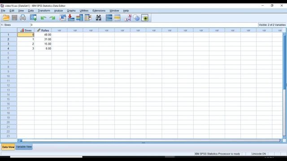Image resolution: width=287 pixels, height=161 pixels.
Task: Click the cell value 48.00
Action: click(43, 35)
